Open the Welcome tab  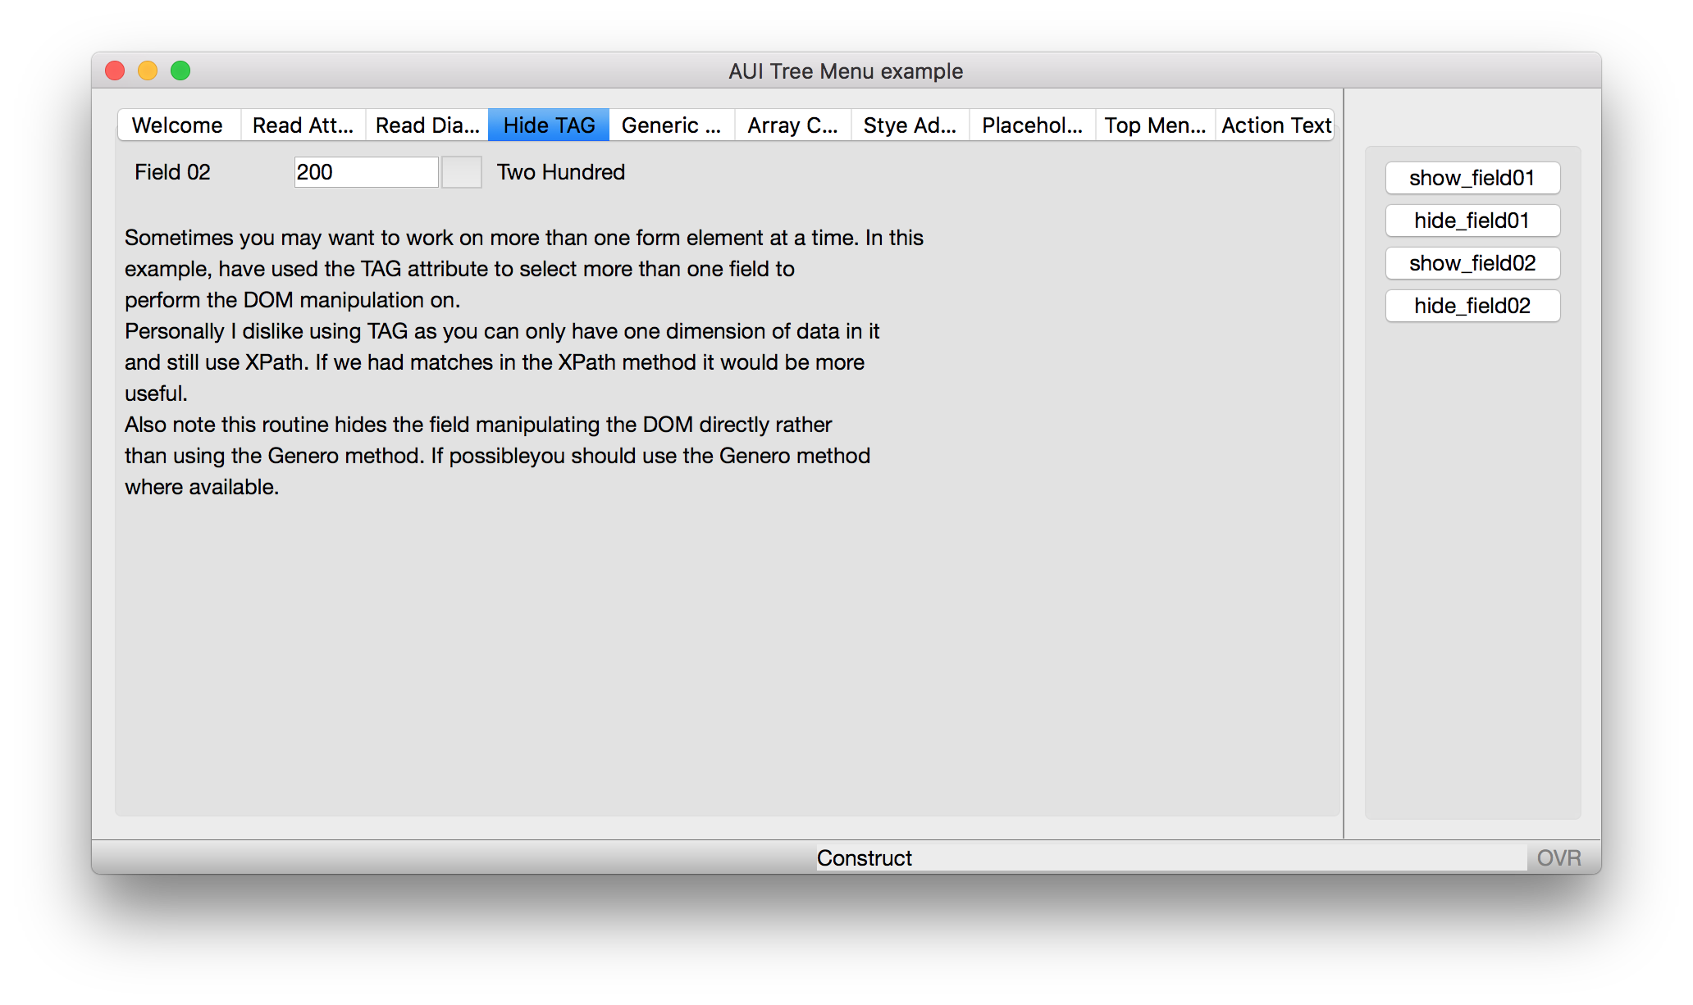[177, 125]
